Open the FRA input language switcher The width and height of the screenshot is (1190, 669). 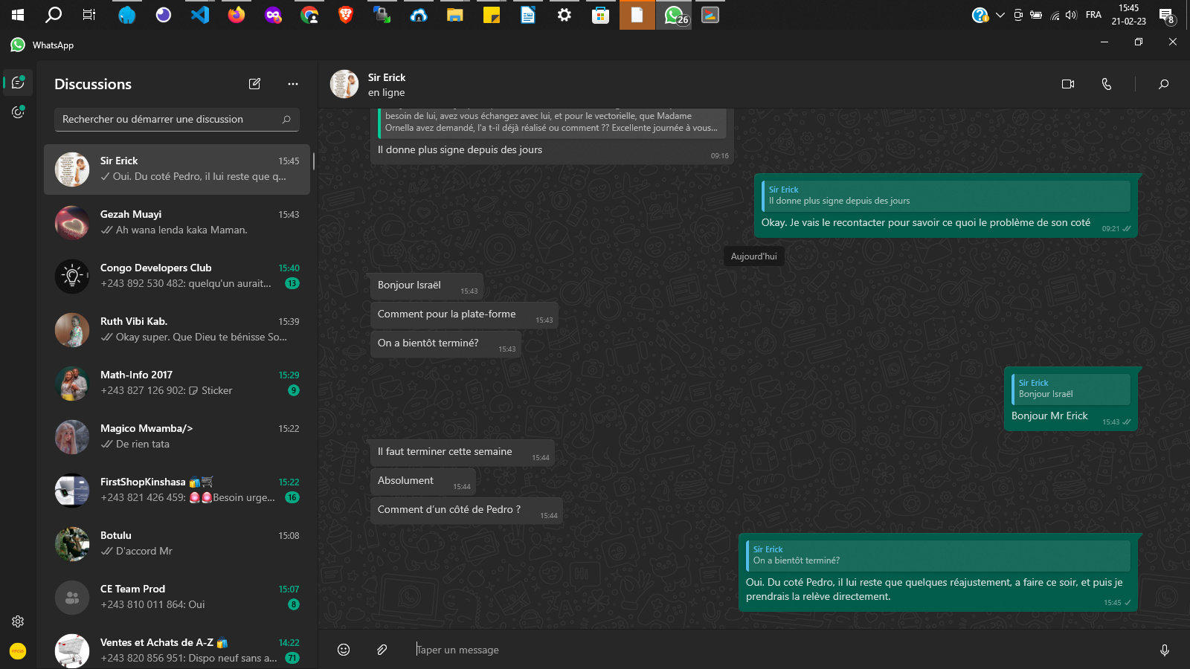point(1093,15)
